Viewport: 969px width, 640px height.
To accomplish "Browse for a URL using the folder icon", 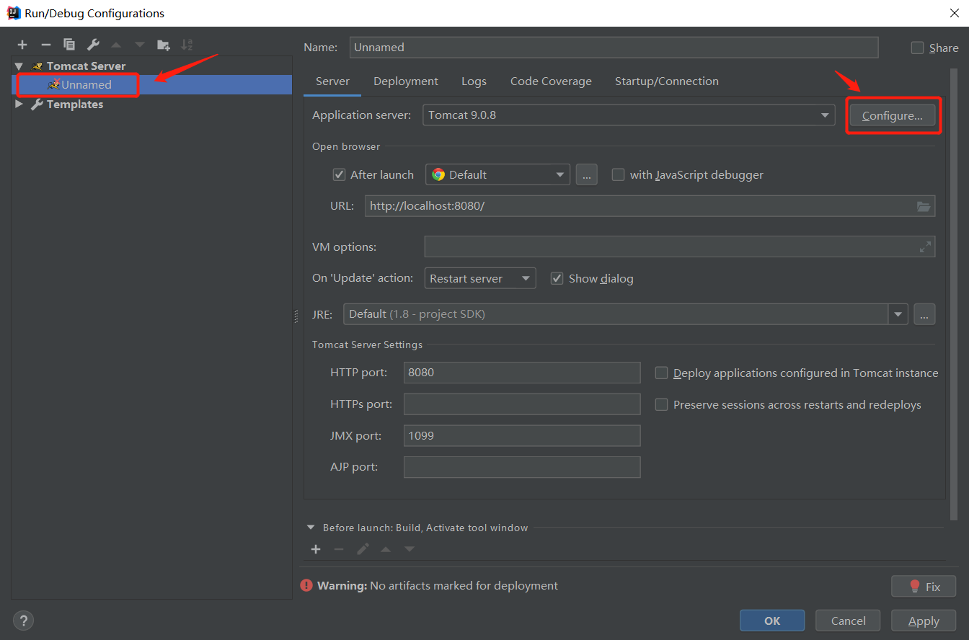I will pos(924,206).
